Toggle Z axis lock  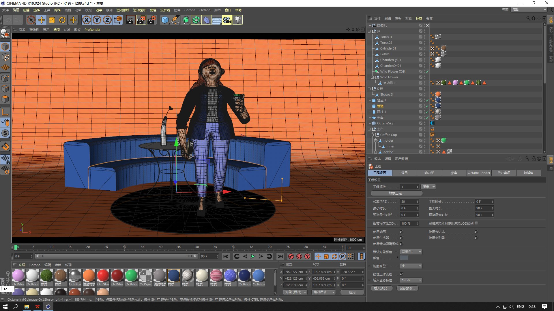pos(107,20)
